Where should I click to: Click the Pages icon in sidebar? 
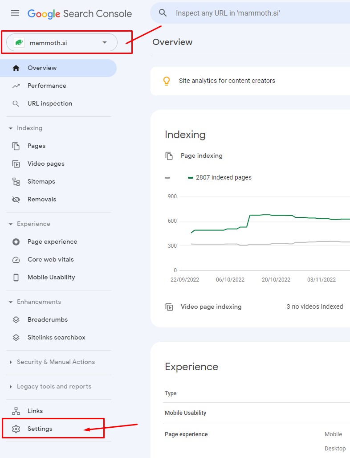pyautogui.click(x=16, y=146)
